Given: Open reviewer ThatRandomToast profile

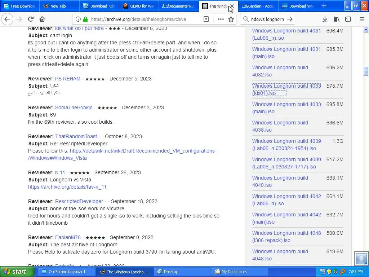Looking at the screenshot, I should click(76, 136).
